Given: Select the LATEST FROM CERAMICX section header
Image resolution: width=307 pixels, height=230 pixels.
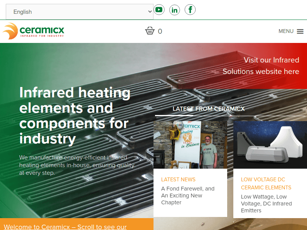Looking at the screenshot, I should click(209, 108).
